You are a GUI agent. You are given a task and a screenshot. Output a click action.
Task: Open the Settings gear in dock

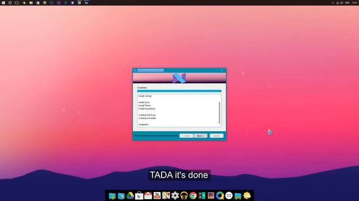coord(175,195)
